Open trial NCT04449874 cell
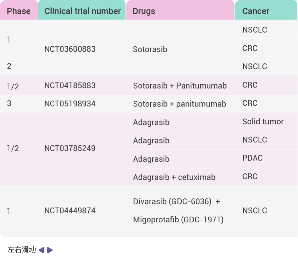This screenshot has width=298, height=261. point(70,211)
